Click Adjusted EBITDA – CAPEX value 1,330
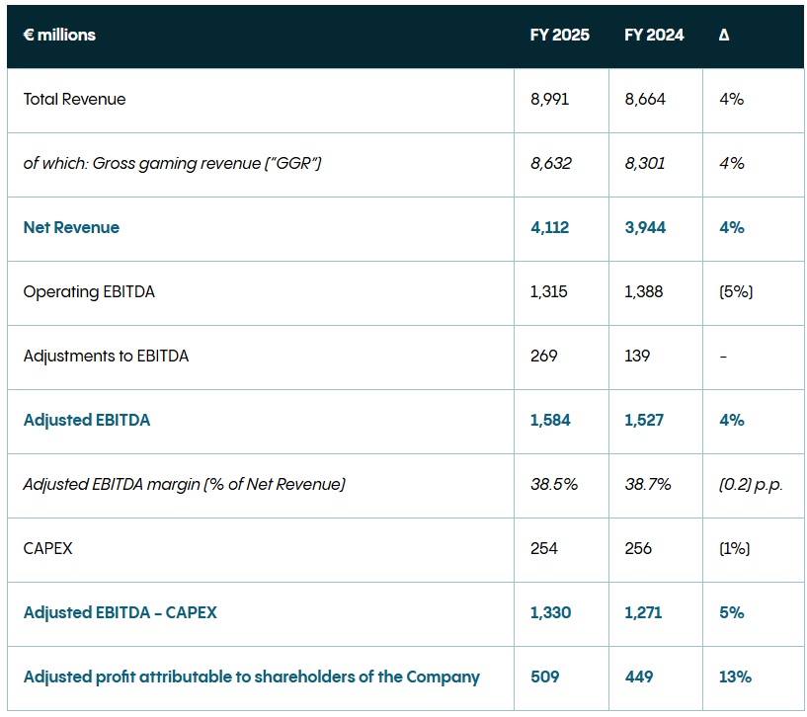This screenshot has width=807, height=717. click(x=550, y=612)
